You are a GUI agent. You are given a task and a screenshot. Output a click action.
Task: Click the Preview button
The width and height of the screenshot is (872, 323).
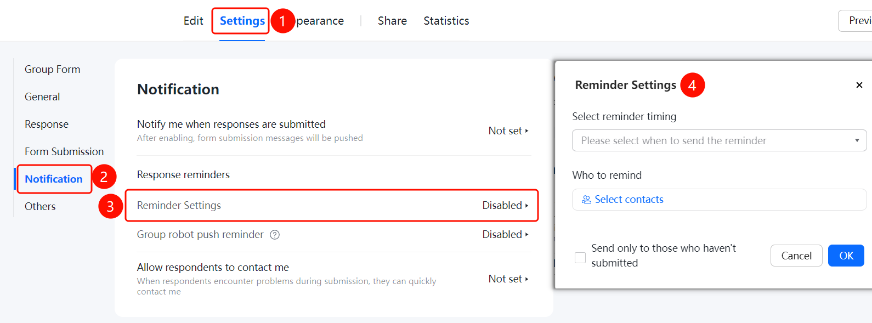pyautogui.click(x=856, y=21)
